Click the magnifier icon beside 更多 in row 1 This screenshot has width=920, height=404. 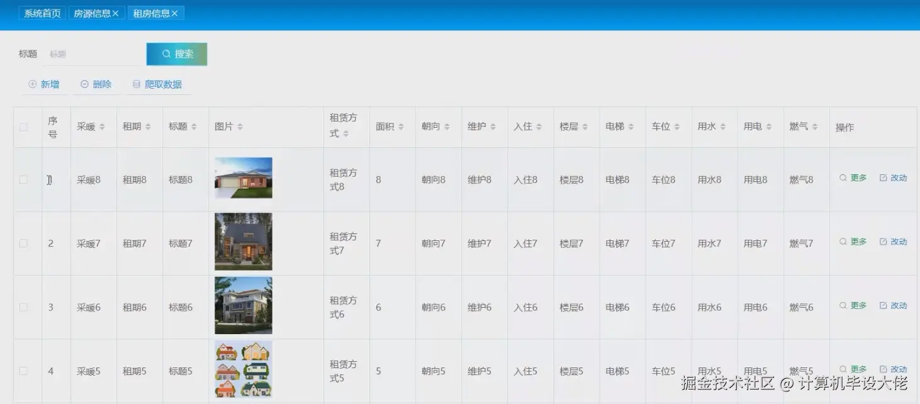point(843,178)
